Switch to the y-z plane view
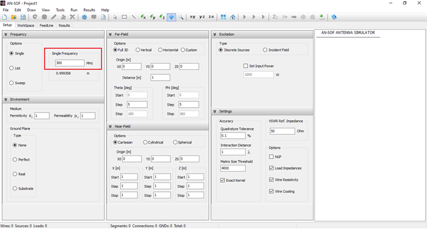Screen dimensions: 427x229 click(202, 17)
